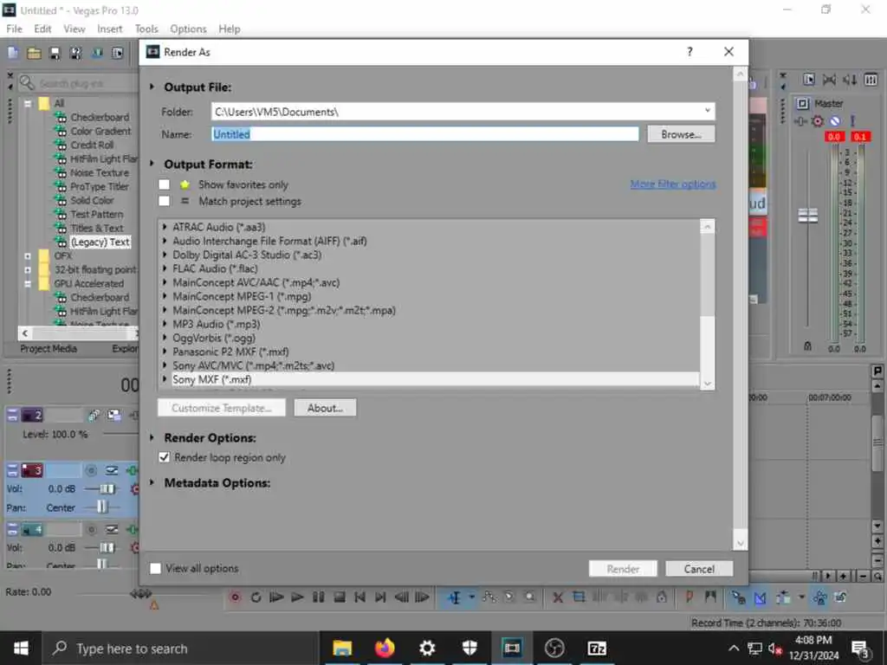Open the Tools menu
The width and height of the screenshot is (887, 665).
point(146,29)
